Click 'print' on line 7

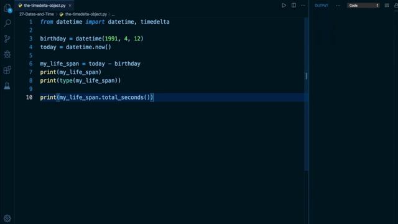tap(49, 72)
